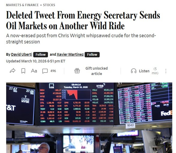Open the comments speech bubble icon
Viewport: 176px width, 153px height.
[45, 71]
